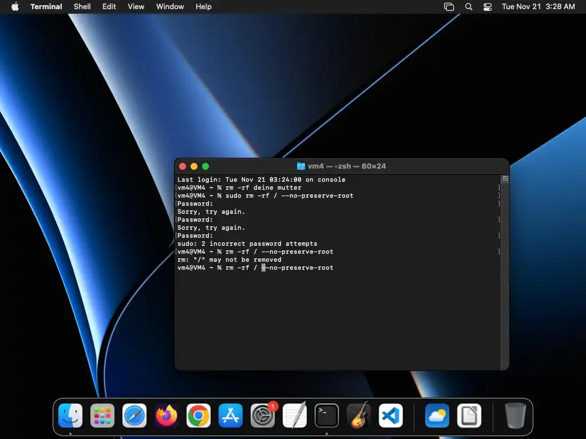Open Spotlight search
This screenshot has width=586, height=439.
coord(469,7)
